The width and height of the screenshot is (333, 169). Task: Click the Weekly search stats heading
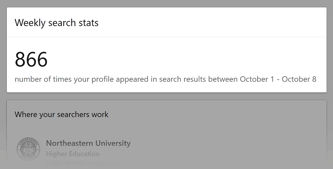[57, 23]
